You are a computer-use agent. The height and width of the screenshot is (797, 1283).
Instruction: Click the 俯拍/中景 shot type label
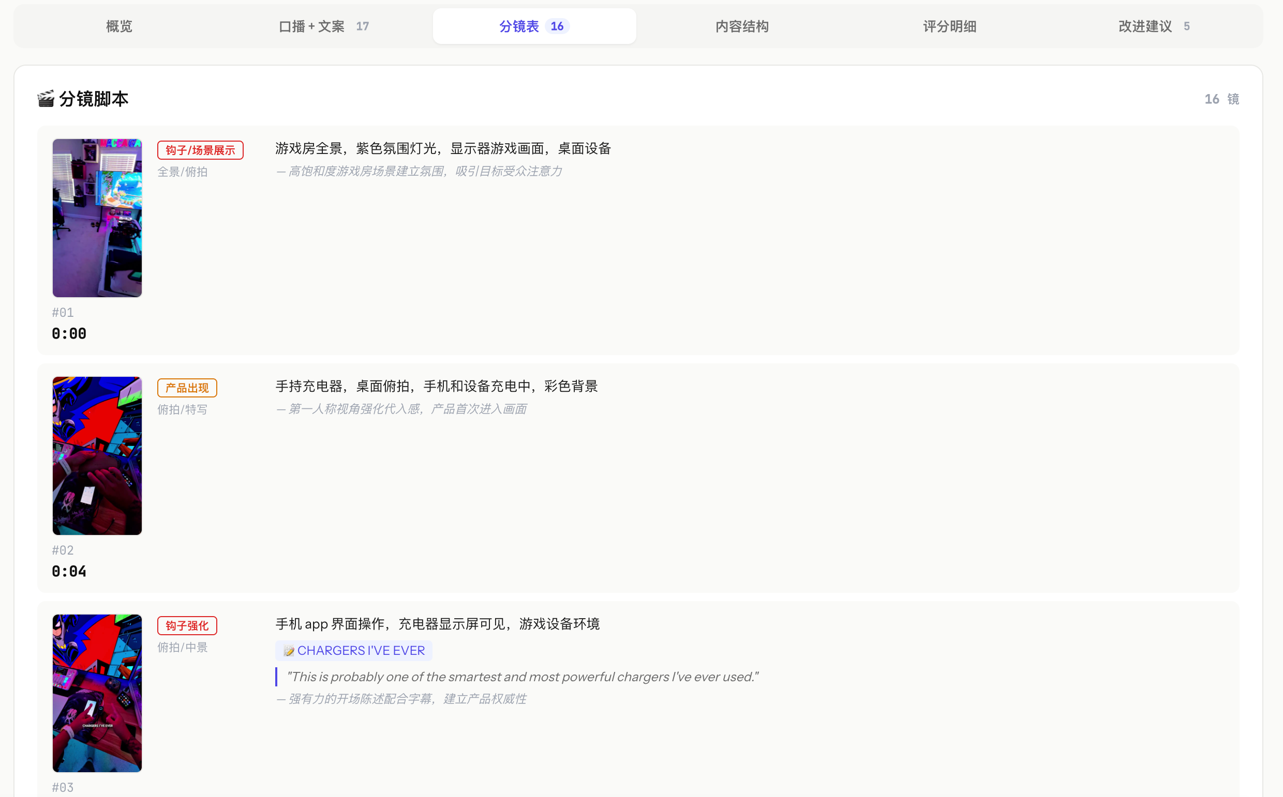(183, 647)
